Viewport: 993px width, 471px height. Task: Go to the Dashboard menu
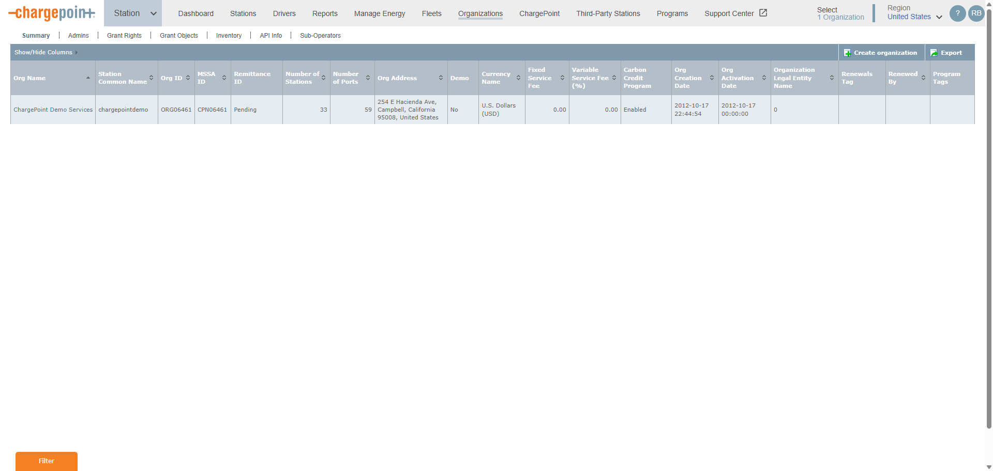[196, 13]
